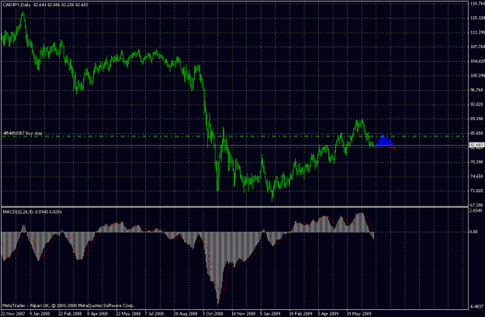
Task: Click the 8 Apr 2008 date label
Action: tap(97, 314)
